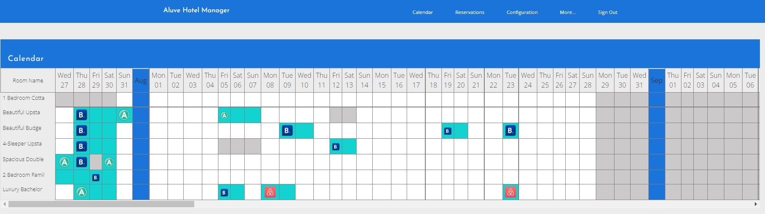This screenshot has height=214, width=765.
Task: Expand the More... menu
Action: [567, 12]
